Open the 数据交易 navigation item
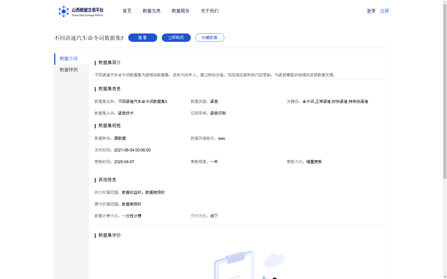This screenshot has width=447, height=279. 151,11
